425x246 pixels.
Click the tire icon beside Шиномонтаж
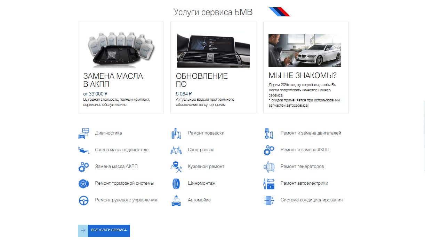pos(176,183)
